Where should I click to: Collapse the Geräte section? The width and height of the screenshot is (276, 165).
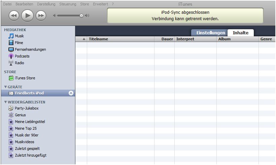click(x=5, y=87)
